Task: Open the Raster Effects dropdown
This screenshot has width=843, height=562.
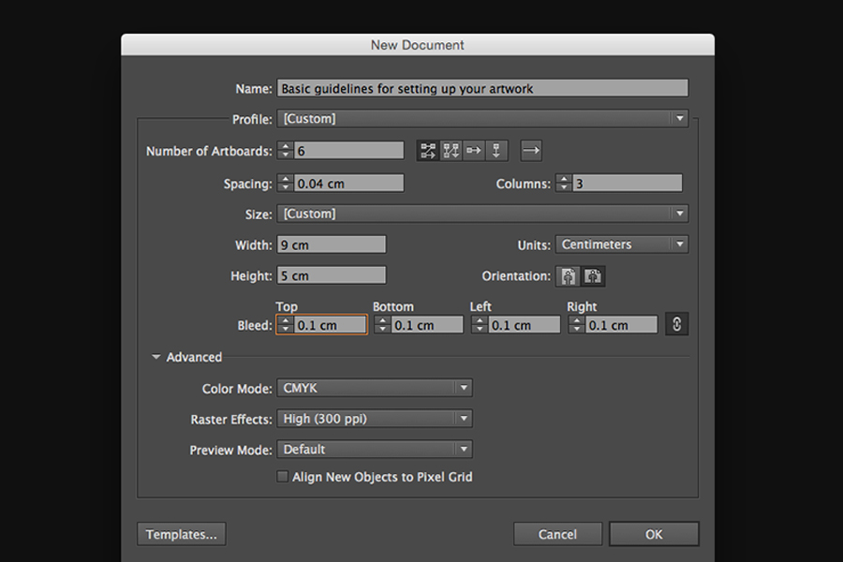Action: click(462, 418)
